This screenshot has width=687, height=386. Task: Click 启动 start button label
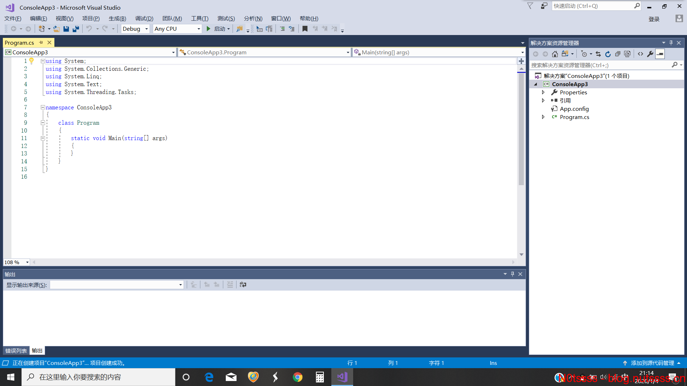[x=220, y=29]
